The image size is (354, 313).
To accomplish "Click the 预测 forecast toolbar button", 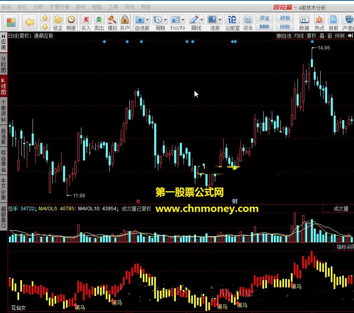I will coord(285,27).
